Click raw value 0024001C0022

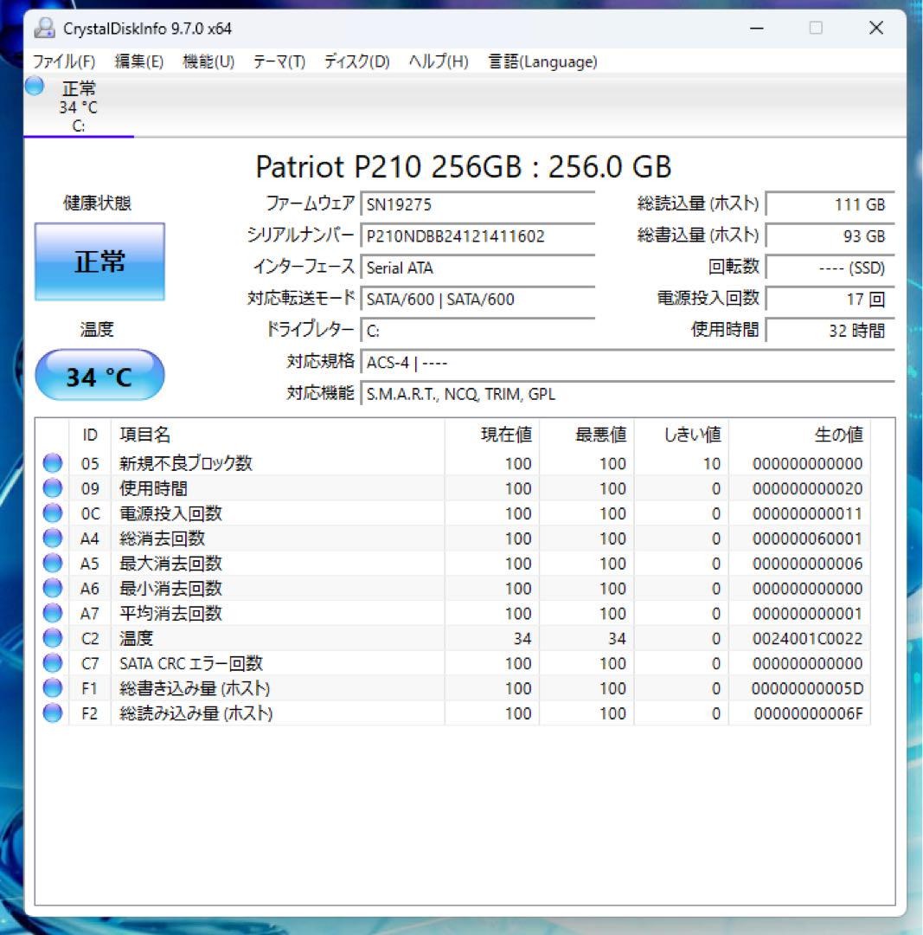click(x=807, y=638)
